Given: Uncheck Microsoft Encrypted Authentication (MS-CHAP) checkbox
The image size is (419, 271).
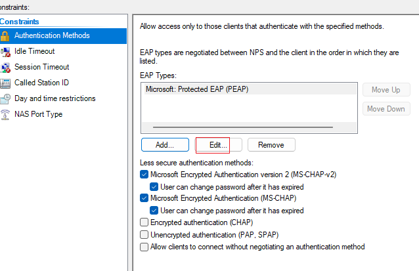Looking at the screenshot, I should (x=144, y=198).
